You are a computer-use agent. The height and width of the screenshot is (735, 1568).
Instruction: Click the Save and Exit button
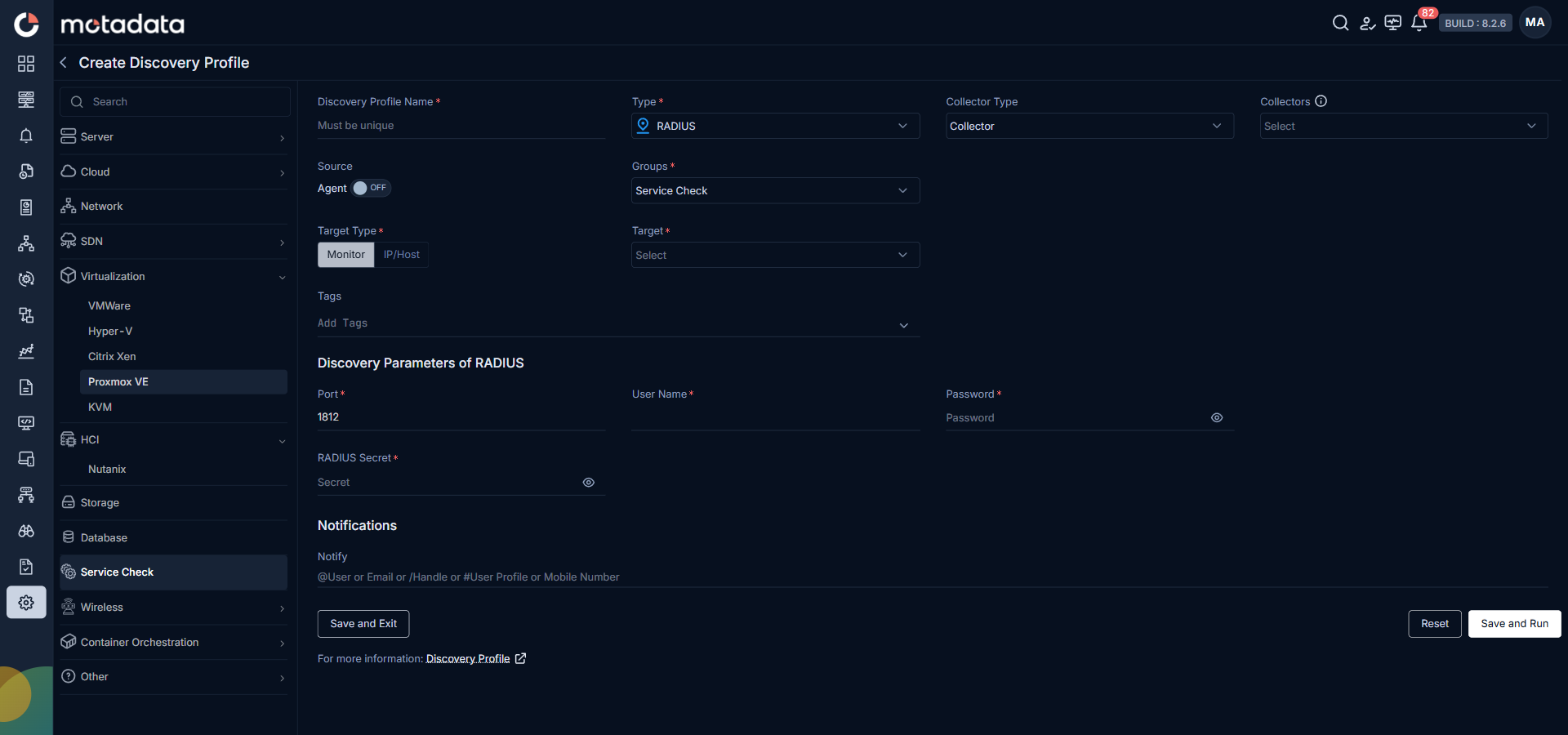(363, 624)
